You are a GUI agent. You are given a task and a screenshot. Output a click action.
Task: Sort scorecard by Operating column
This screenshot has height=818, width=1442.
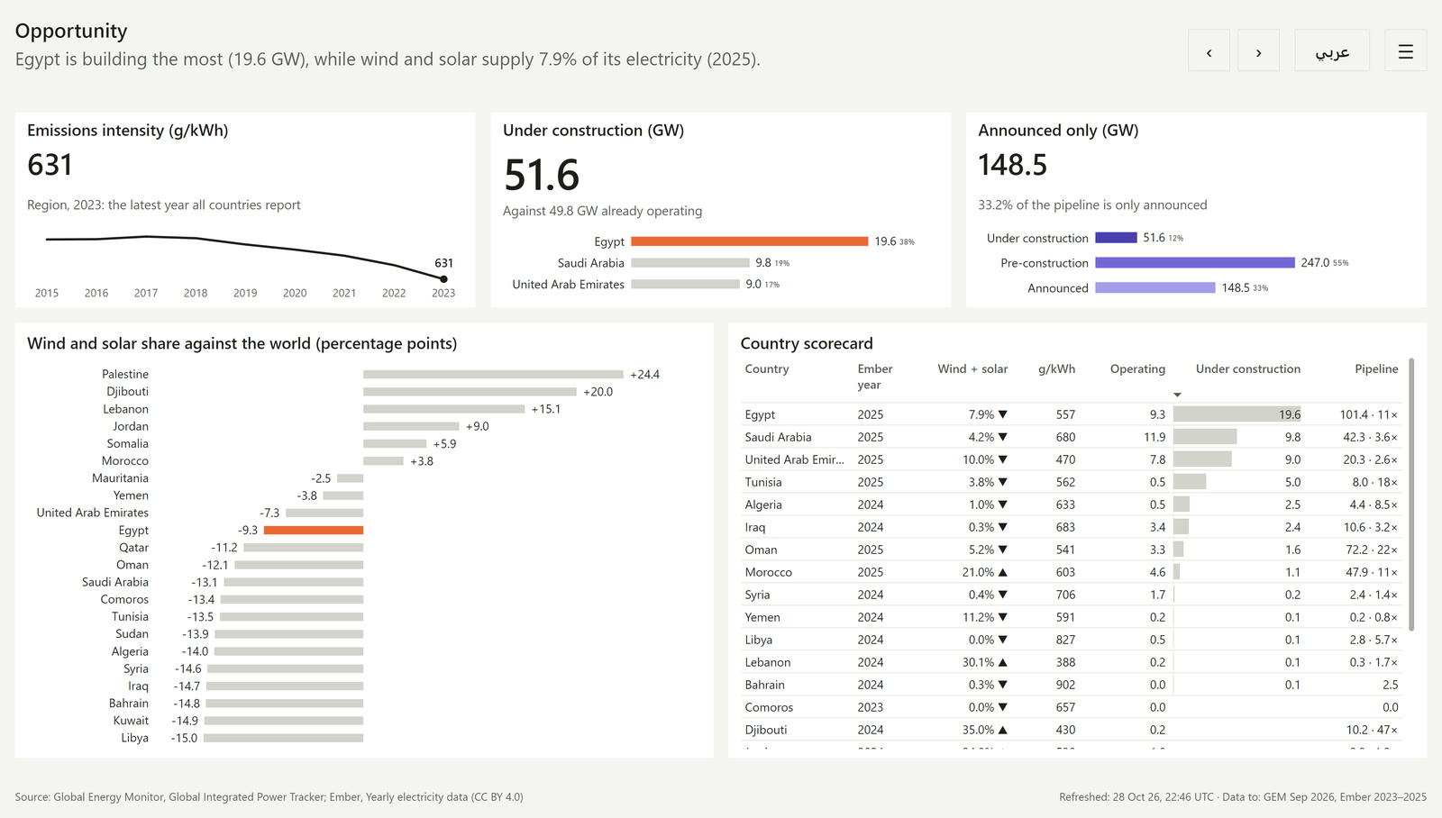(1137, 369)
